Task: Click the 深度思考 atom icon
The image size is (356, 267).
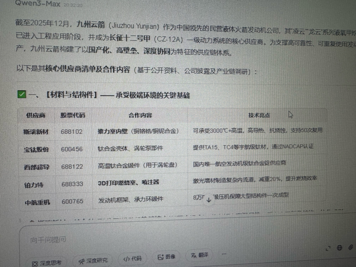Action: 35,264
